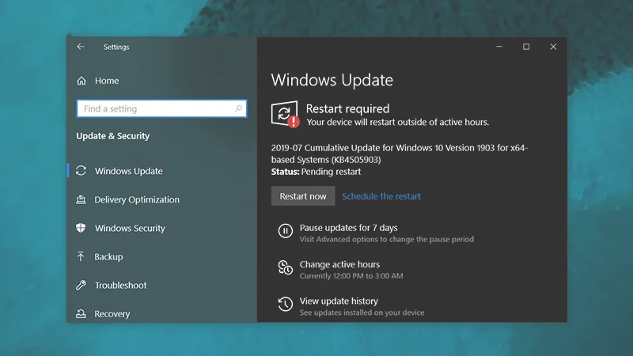
Task: Open Backup settings section
Action: pyautogui.click(x=108, y=256)
